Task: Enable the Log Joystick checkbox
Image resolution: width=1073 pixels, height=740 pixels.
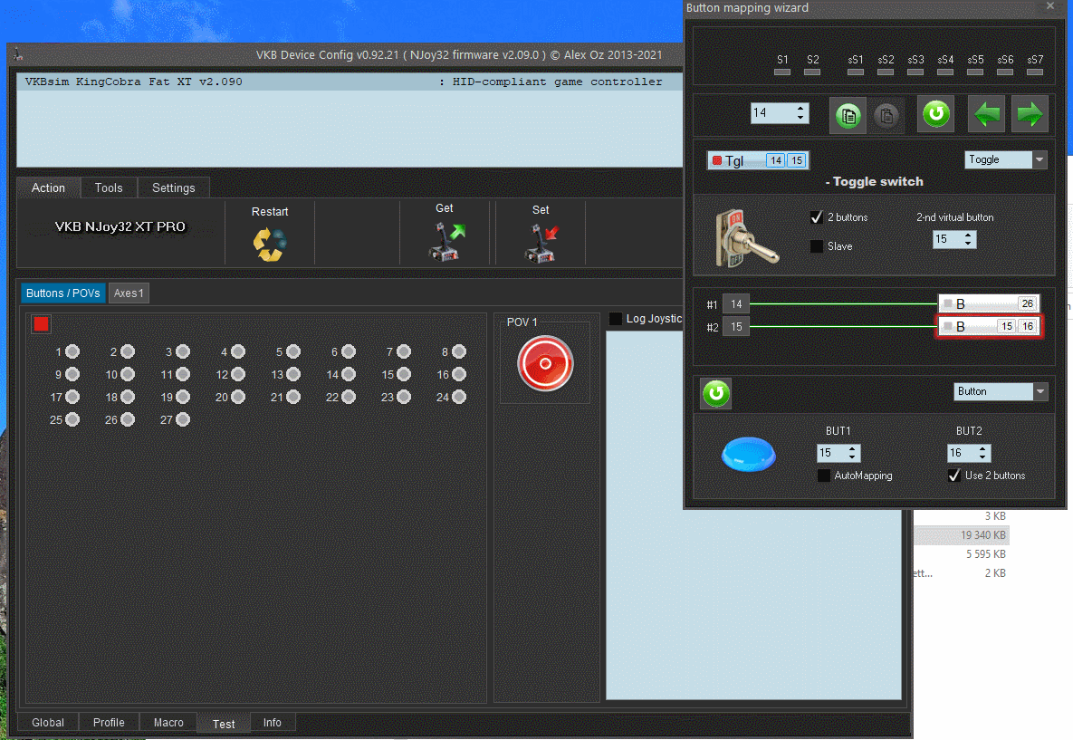Action: click(x=615, y=319)
